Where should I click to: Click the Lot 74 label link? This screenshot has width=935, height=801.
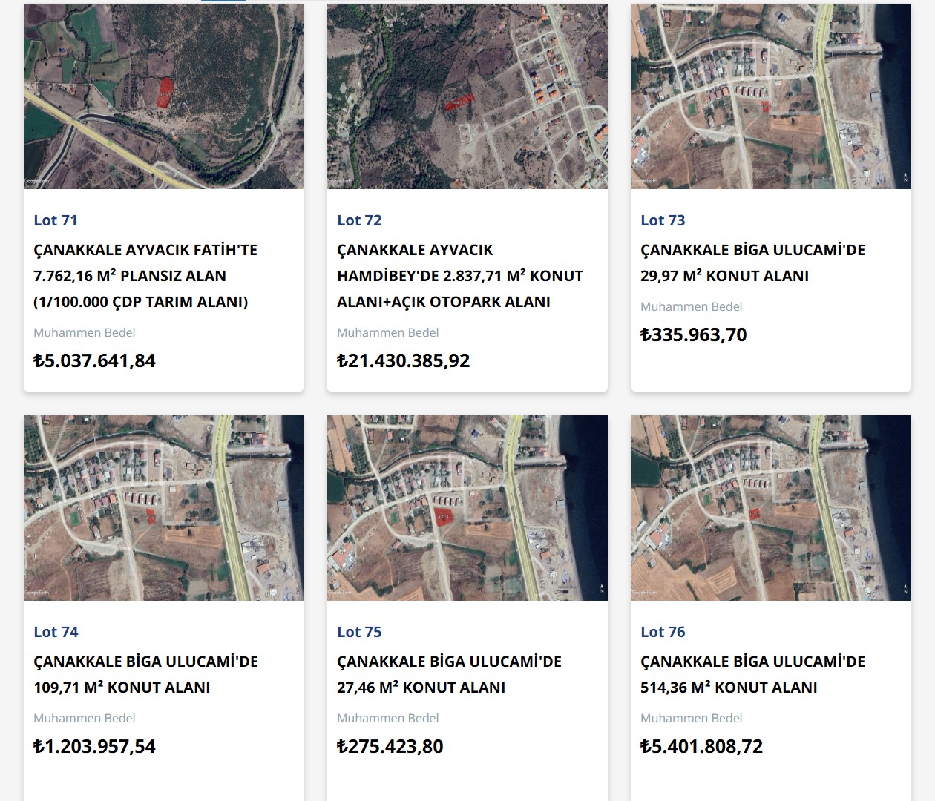click(x=56, y=632)
